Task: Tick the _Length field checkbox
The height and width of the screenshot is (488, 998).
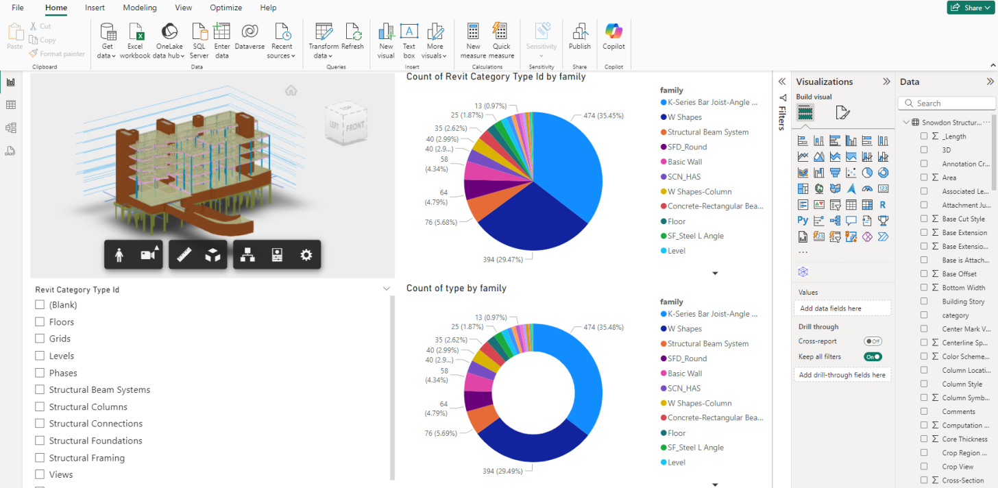Action: [924, 136]
